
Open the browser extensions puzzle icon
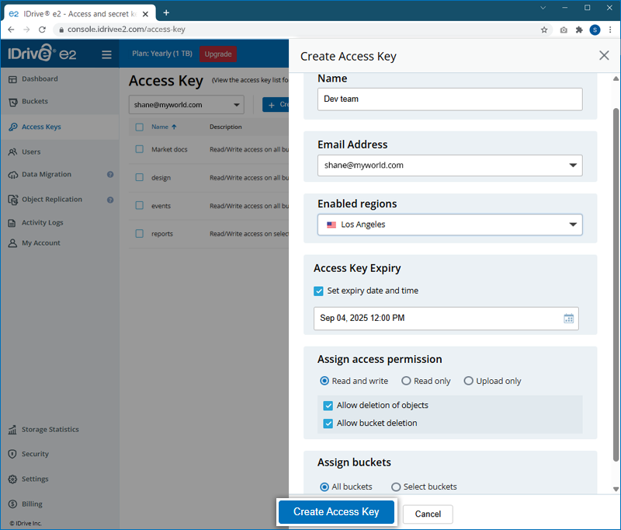[x=578, y=30]
